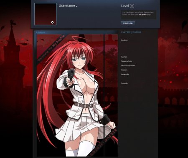Open the Screenshots link
The height and width of the screenshot is (158, 188).
(127, 61)
